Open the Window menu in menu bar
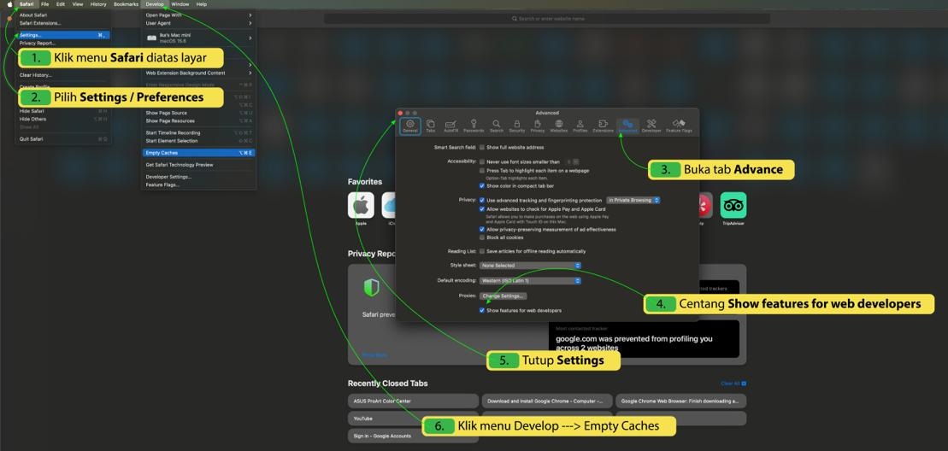 (x=180, y=4)
